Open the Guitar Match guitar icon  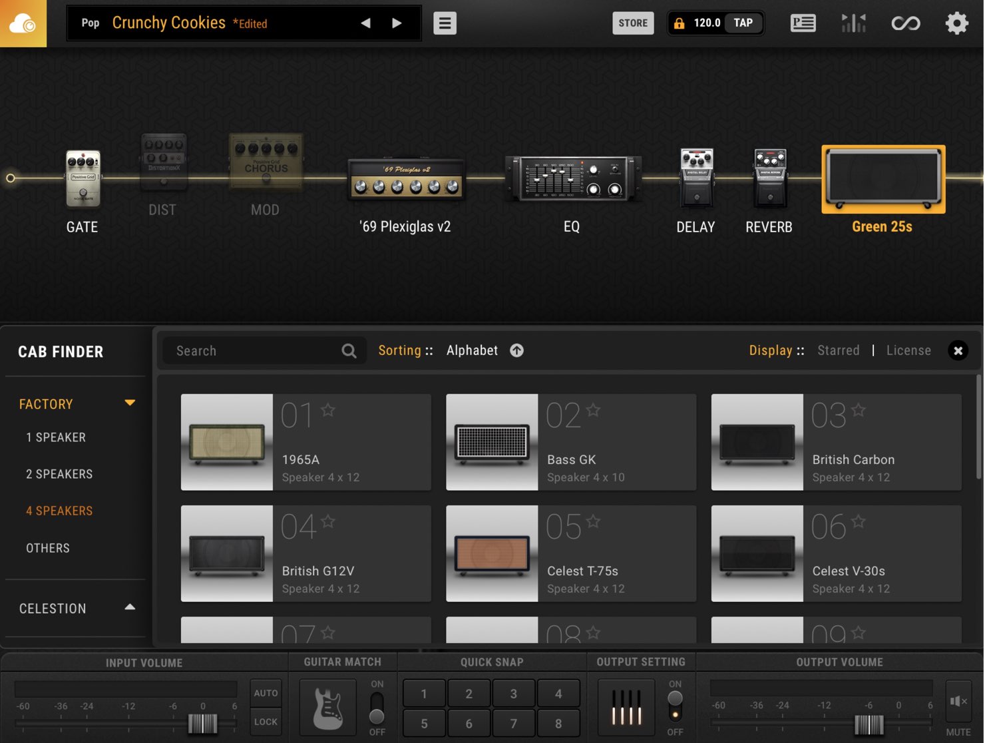(327, 707)
